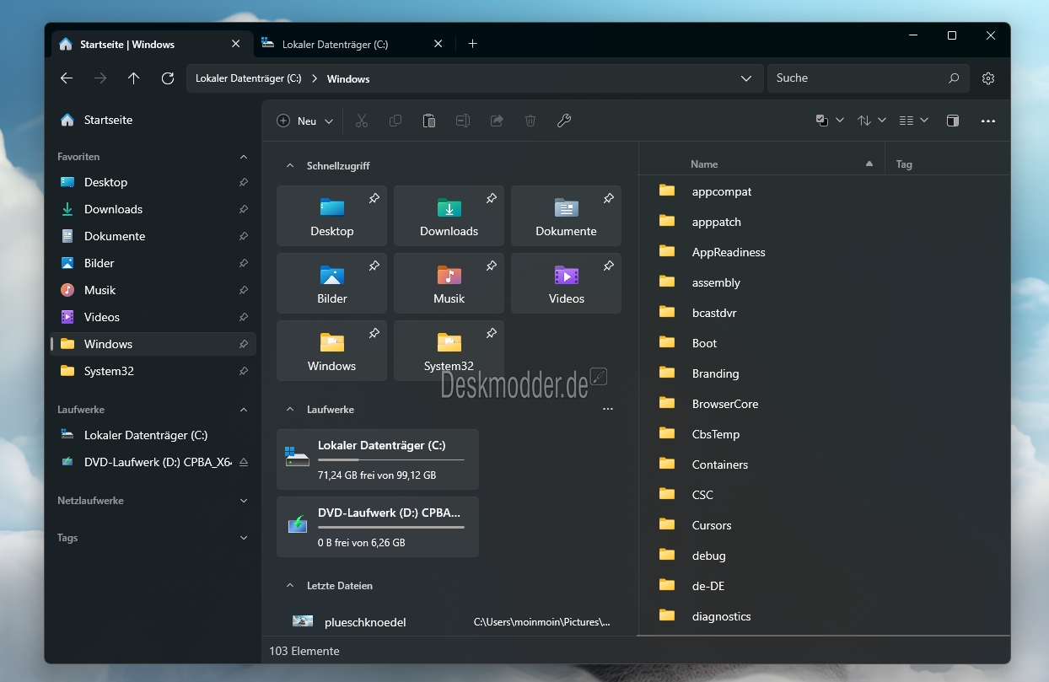Viewport: 1049px width, 682px height.
Task: Click the search magnifier icon
Action: pyautogui.click(x=954, y=78)
